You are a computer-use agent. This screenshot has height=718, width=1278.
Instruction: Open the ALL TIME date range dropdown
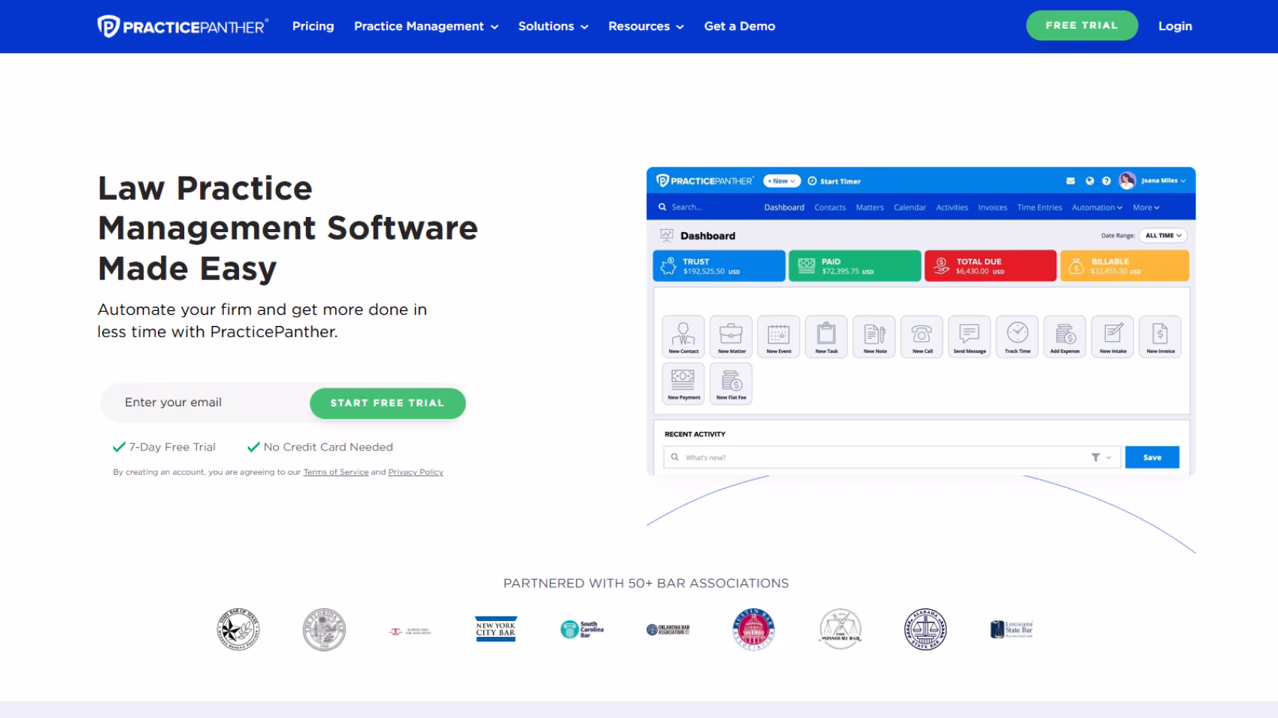[1163, 236]
